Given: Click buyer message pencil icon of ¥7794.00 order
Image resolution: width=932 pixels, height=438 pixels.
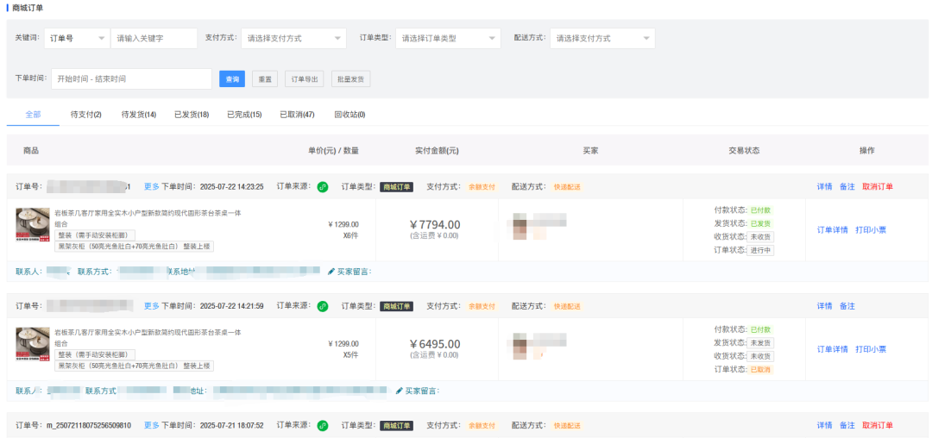Looking at the screenshot, I should coord(331,272).
